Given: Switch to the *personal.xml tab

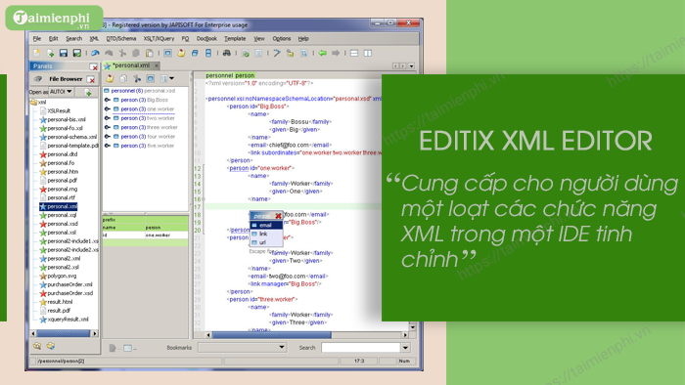Looking at the screenshot, I should [130, 65].
